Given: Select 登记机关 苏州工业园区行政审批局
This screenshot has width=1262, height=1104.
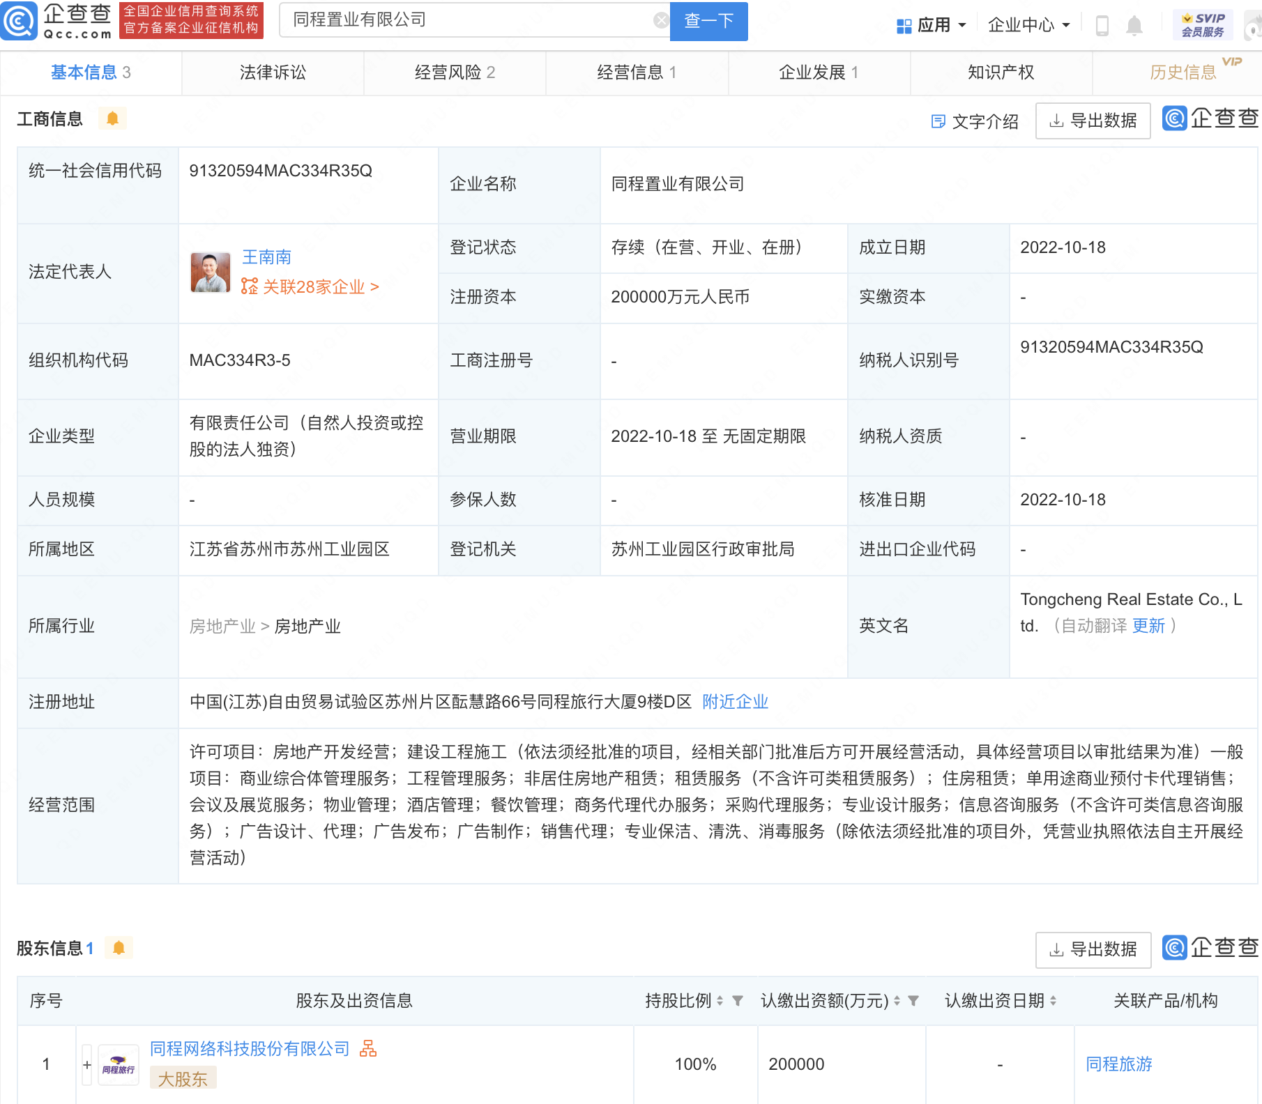Looking at the screenshot, I should (x=703, y=549).
